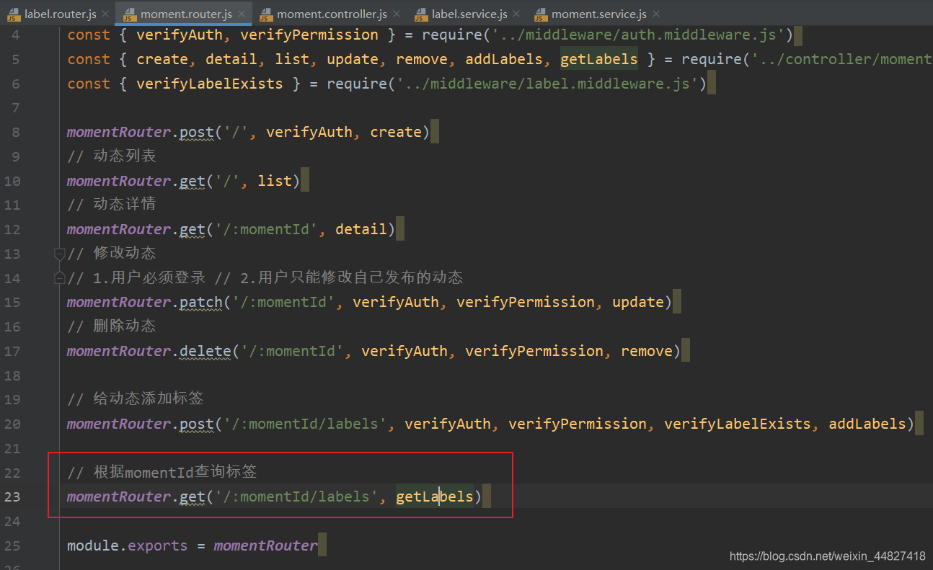Click line number 24 in the gutter
Viewport: 933px width, 570px height.
12,521
